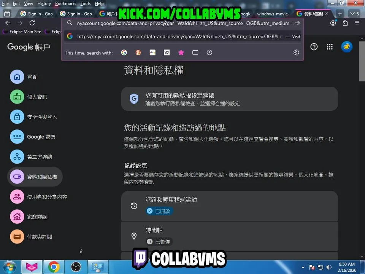Viewport: 365px width, 274px height.
Task: Click the Google help question mark icon
Action: [x=314, y=47]
